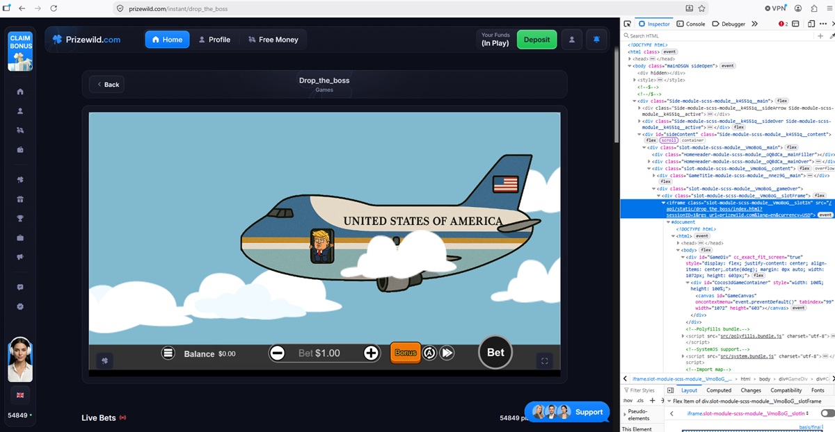The width and height of the screenshot is (835, 432).
Task: Click the turbo play arrow icon
Action: 447,353
